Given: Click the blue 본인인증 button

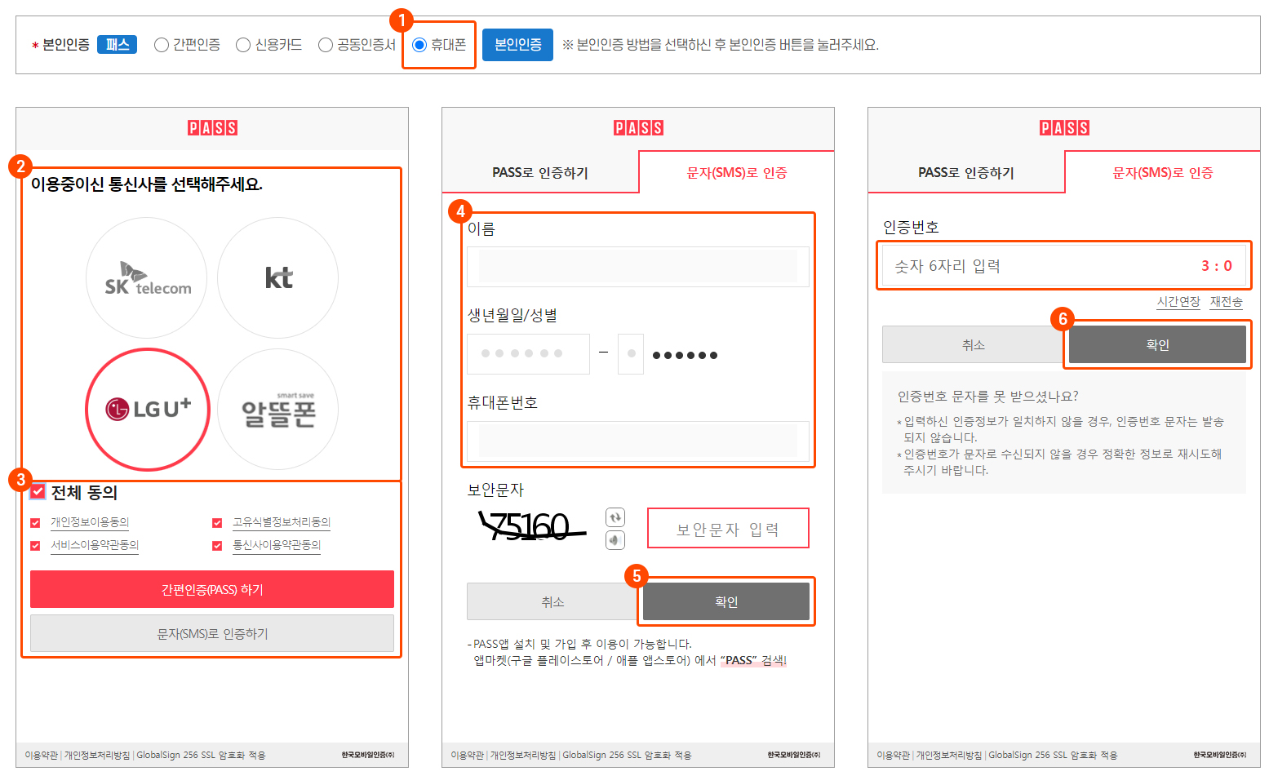Looking at the screenshot, I should click(517, 45).
